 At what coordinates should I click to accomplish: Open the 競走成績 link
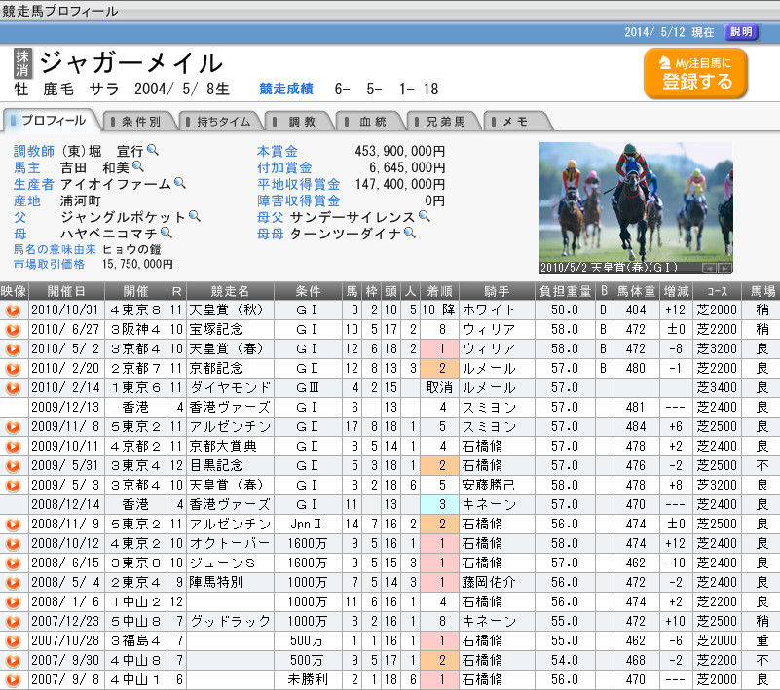coord(286,89)
